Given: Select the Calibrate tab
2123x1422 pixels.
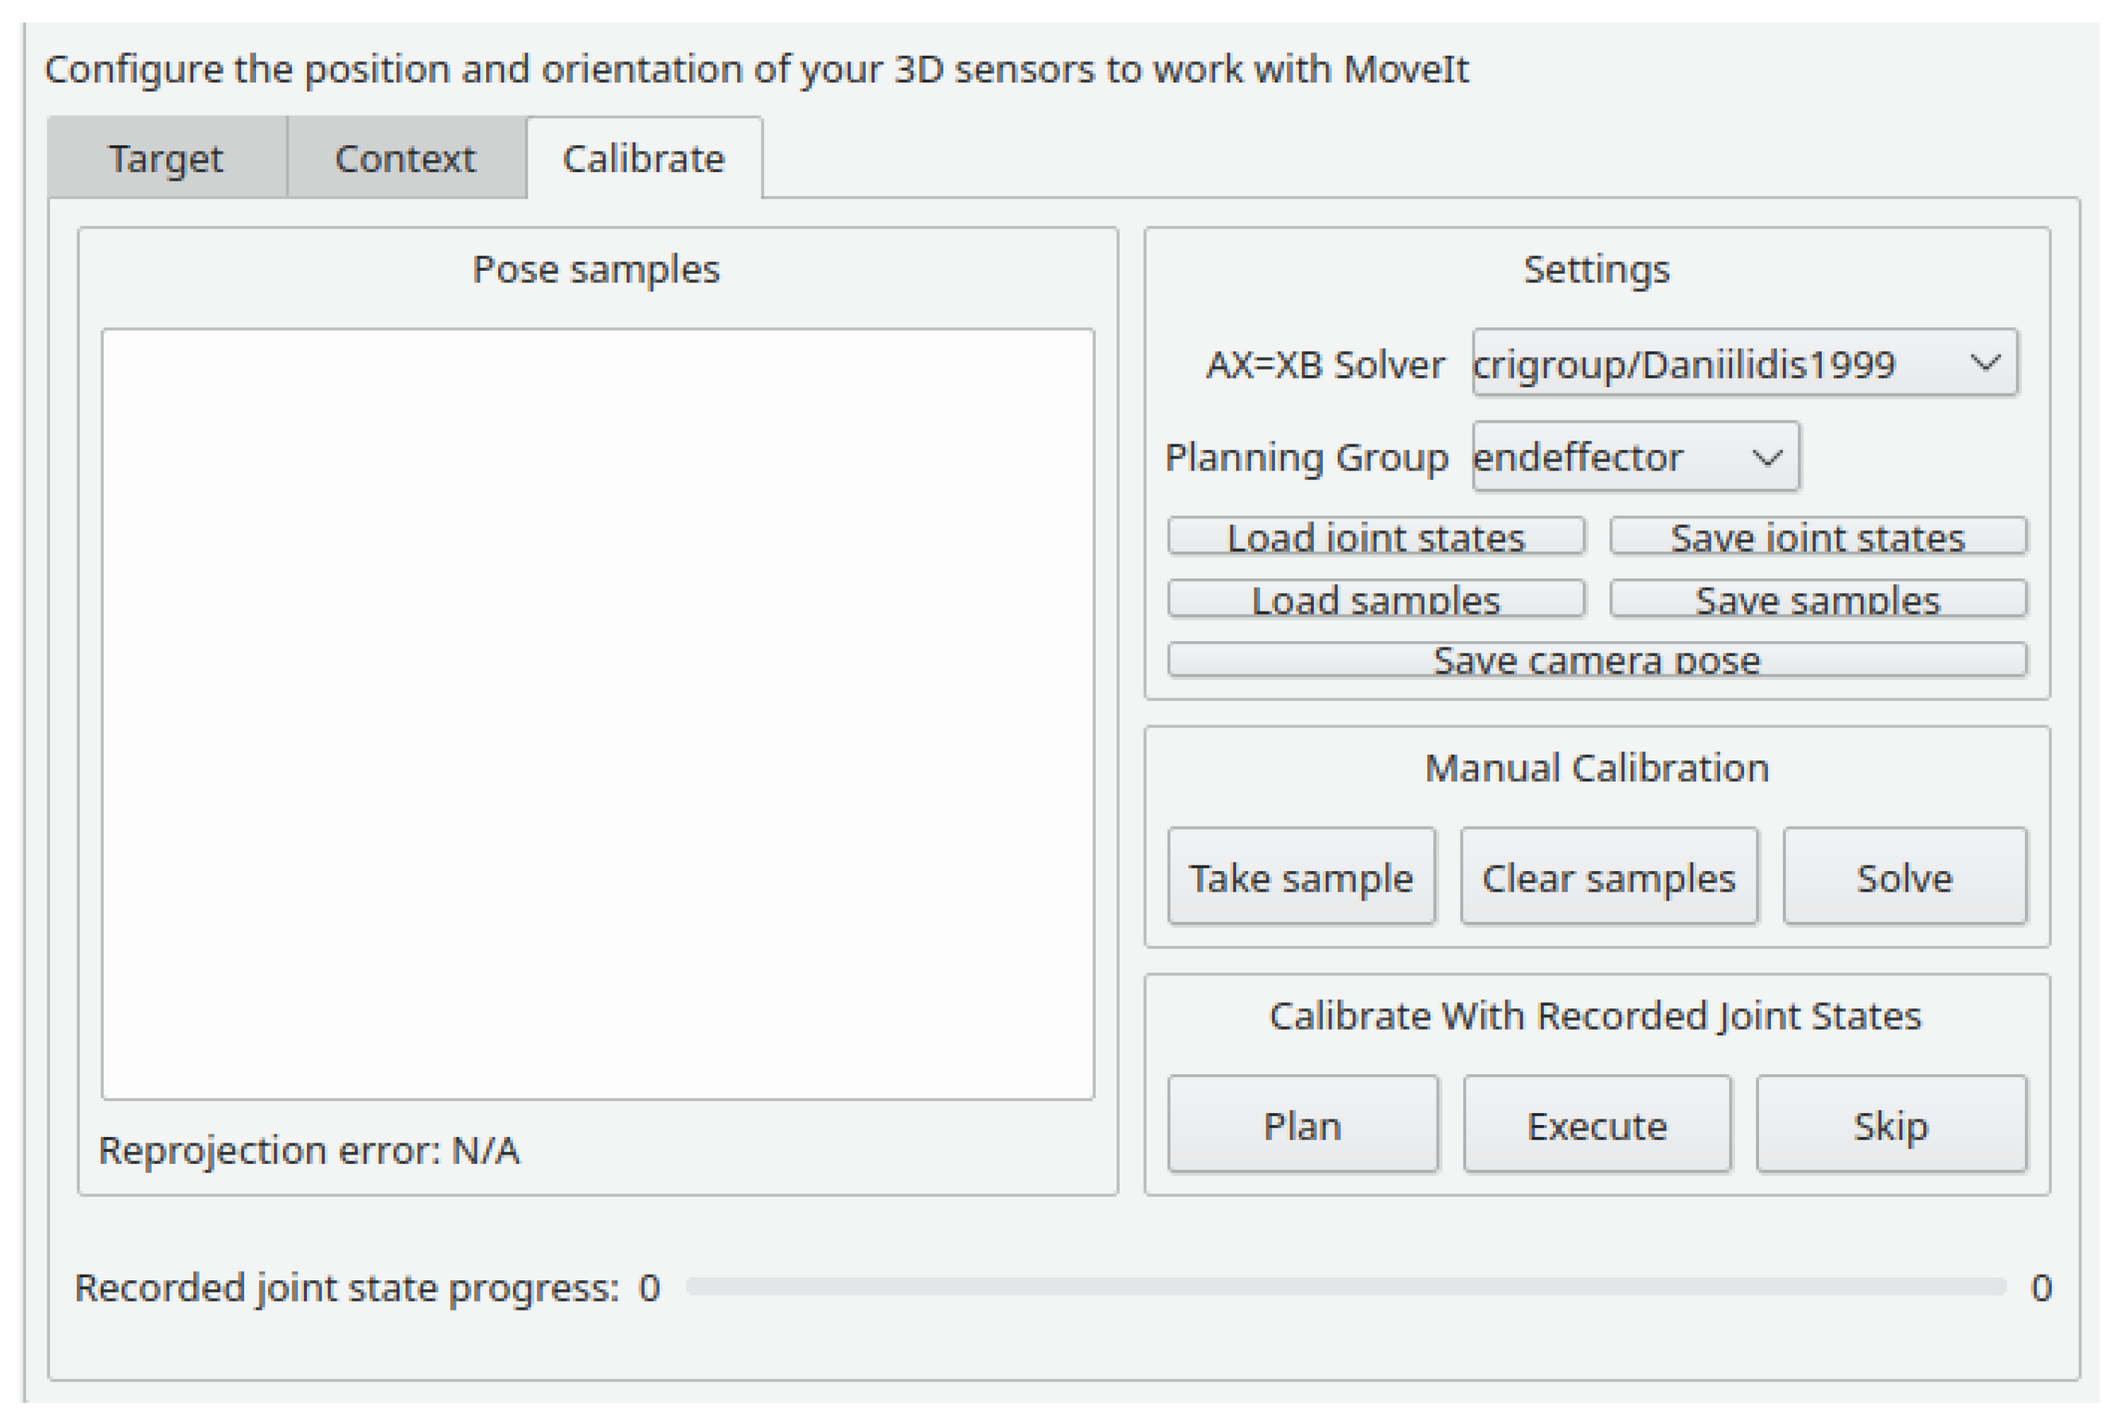Looking at the screenshot, I should pyautogui.click(x=643, y=159).
